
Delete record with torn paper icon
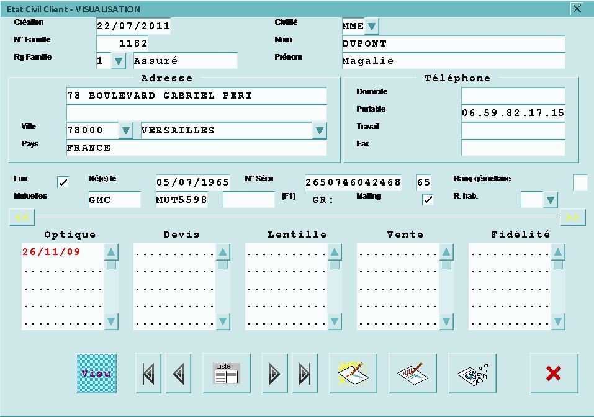coord(472,374)
